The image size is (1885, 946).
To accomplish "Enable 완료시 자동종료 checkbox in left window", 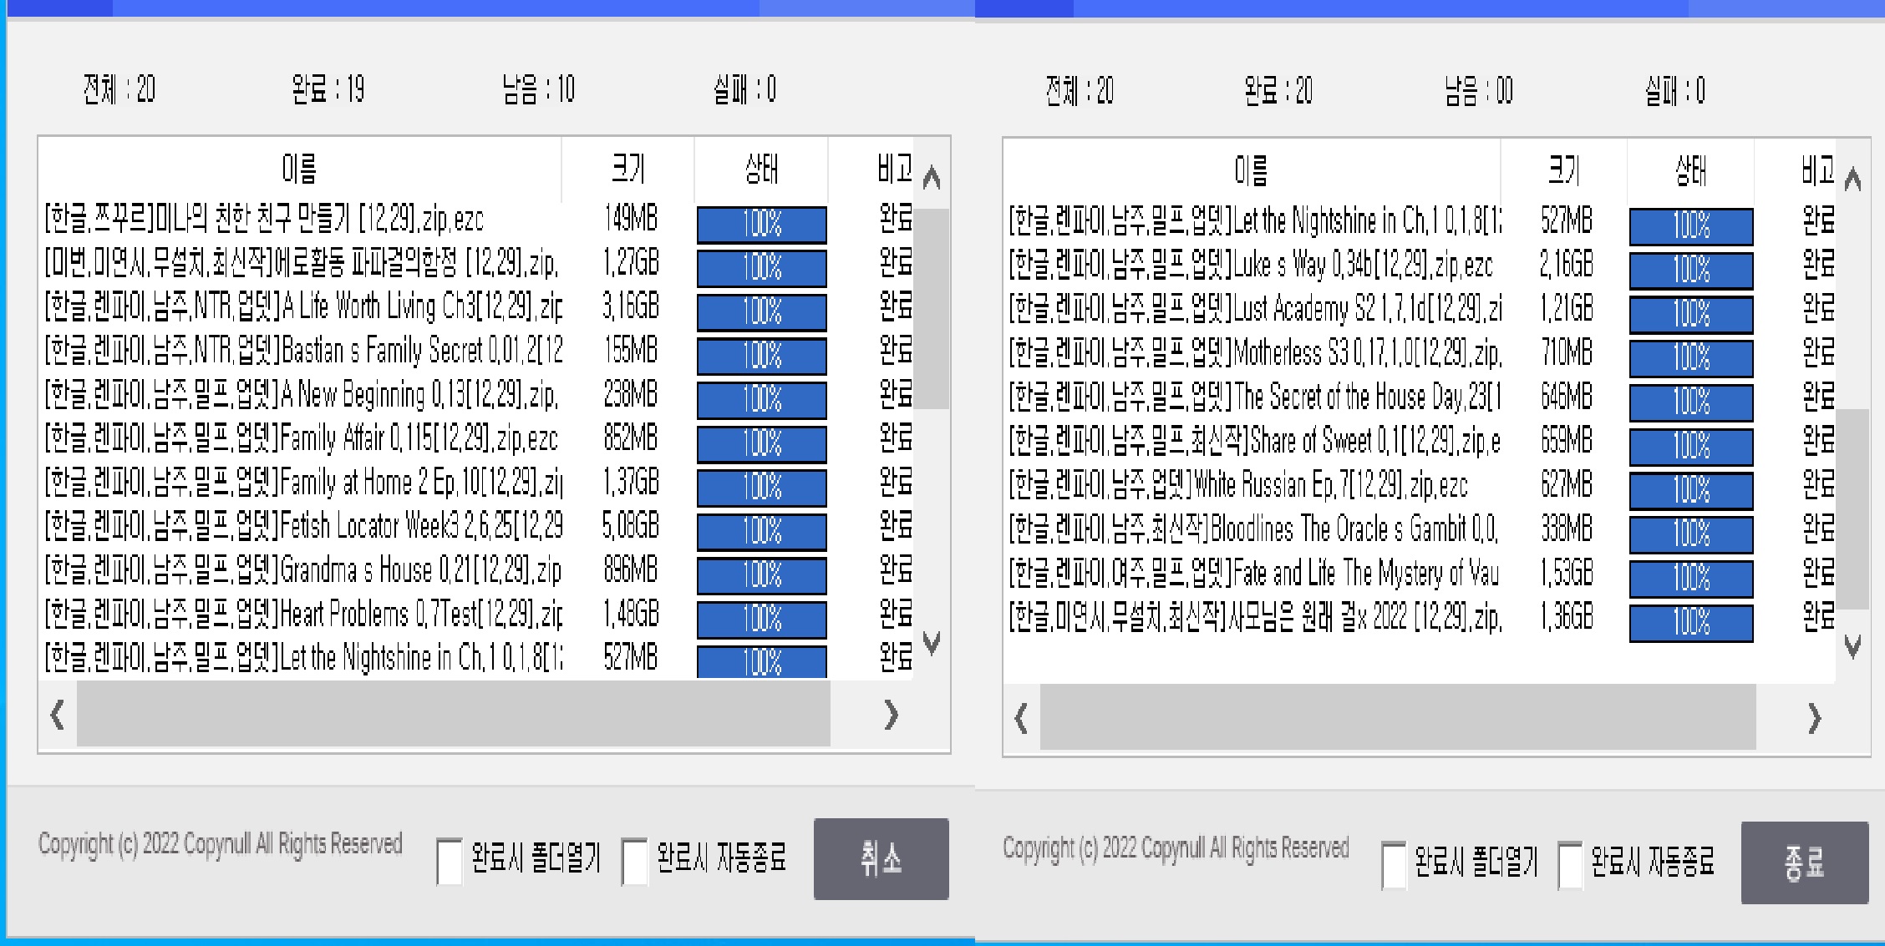I will click(635, 861).
